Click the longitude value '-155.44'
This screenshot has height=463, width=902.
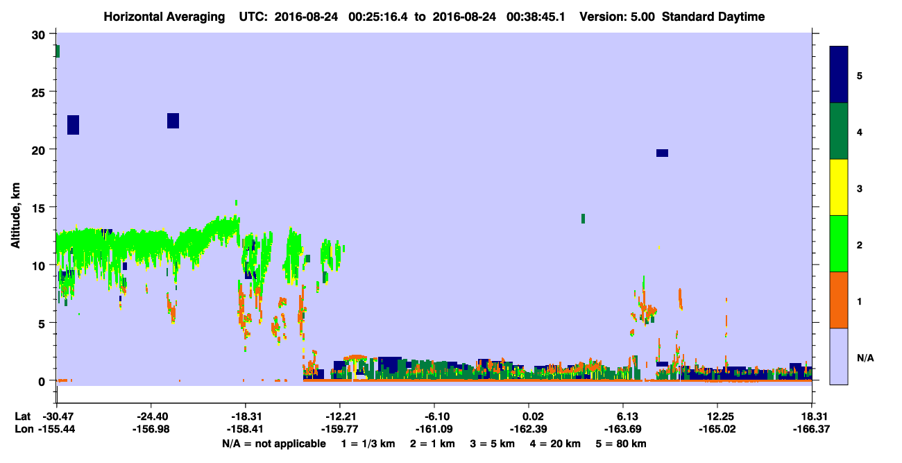pyautogui.click(x=57, y=429)
